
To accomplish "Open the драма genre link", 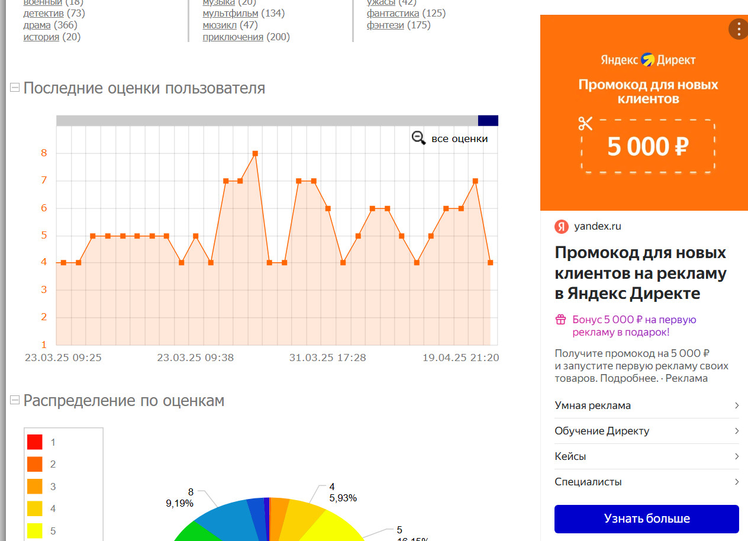I will [x=37, y=25].
